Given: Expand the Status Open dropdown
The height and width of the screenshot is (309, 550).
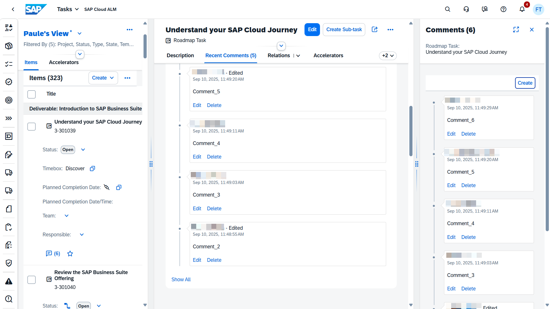Looking at the screenshot, I should click(83, 150).
